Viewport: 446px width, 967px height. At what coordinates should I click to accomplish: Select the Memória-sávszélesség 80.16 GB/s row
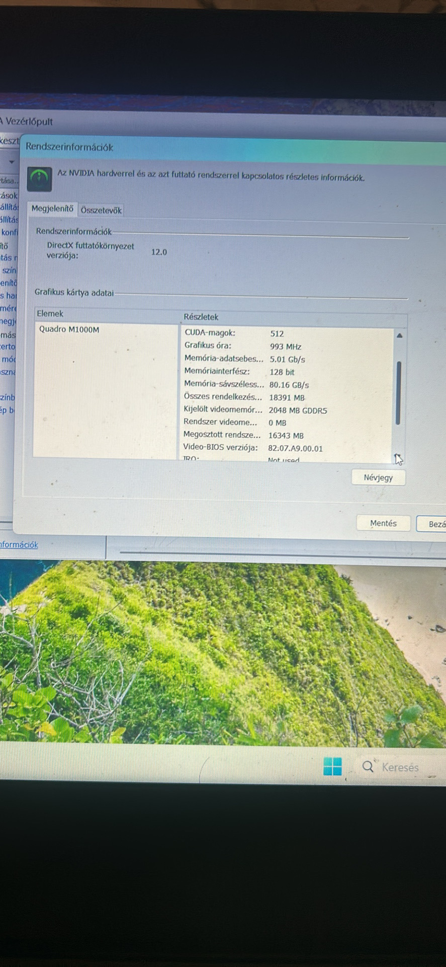(287, 384)
